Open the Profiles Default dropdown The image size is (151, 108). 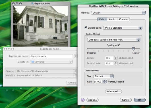coord(118,13)
